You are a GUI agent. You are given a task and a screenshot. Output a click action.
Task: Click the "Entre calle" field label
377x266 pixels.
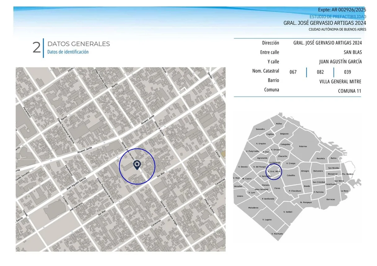pyautogui.click(x=270, y=52)
